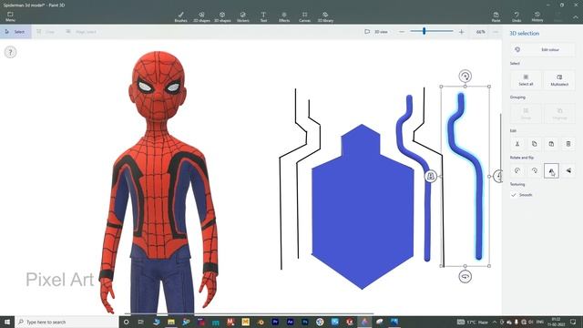Open the Effects tab
Viewport: 583px width, 328px height.
click(x=284, y=16)
